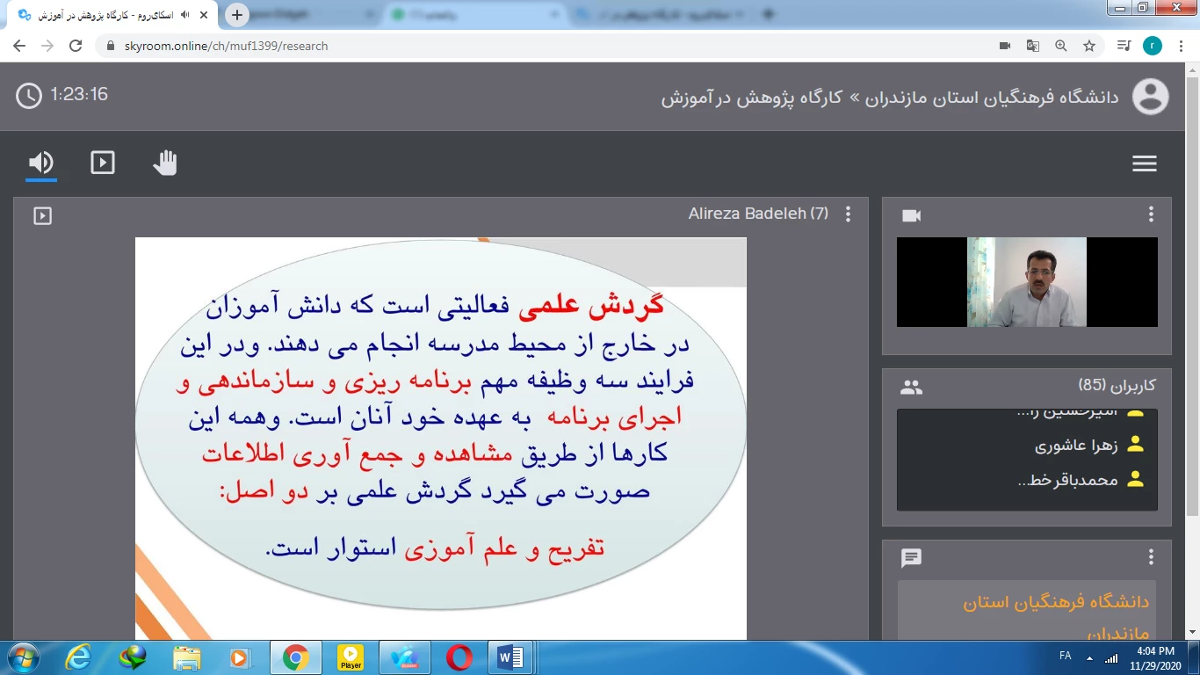1200x675 pixels.
Task: Reload the page in browser
Action: click(76, 46)
